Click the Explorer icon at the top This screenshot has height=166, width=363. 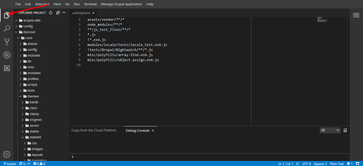click(7, 15)
